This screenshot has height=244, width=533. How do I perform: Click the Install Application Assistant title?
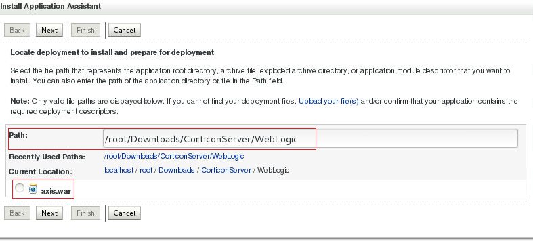coord(51,6)
